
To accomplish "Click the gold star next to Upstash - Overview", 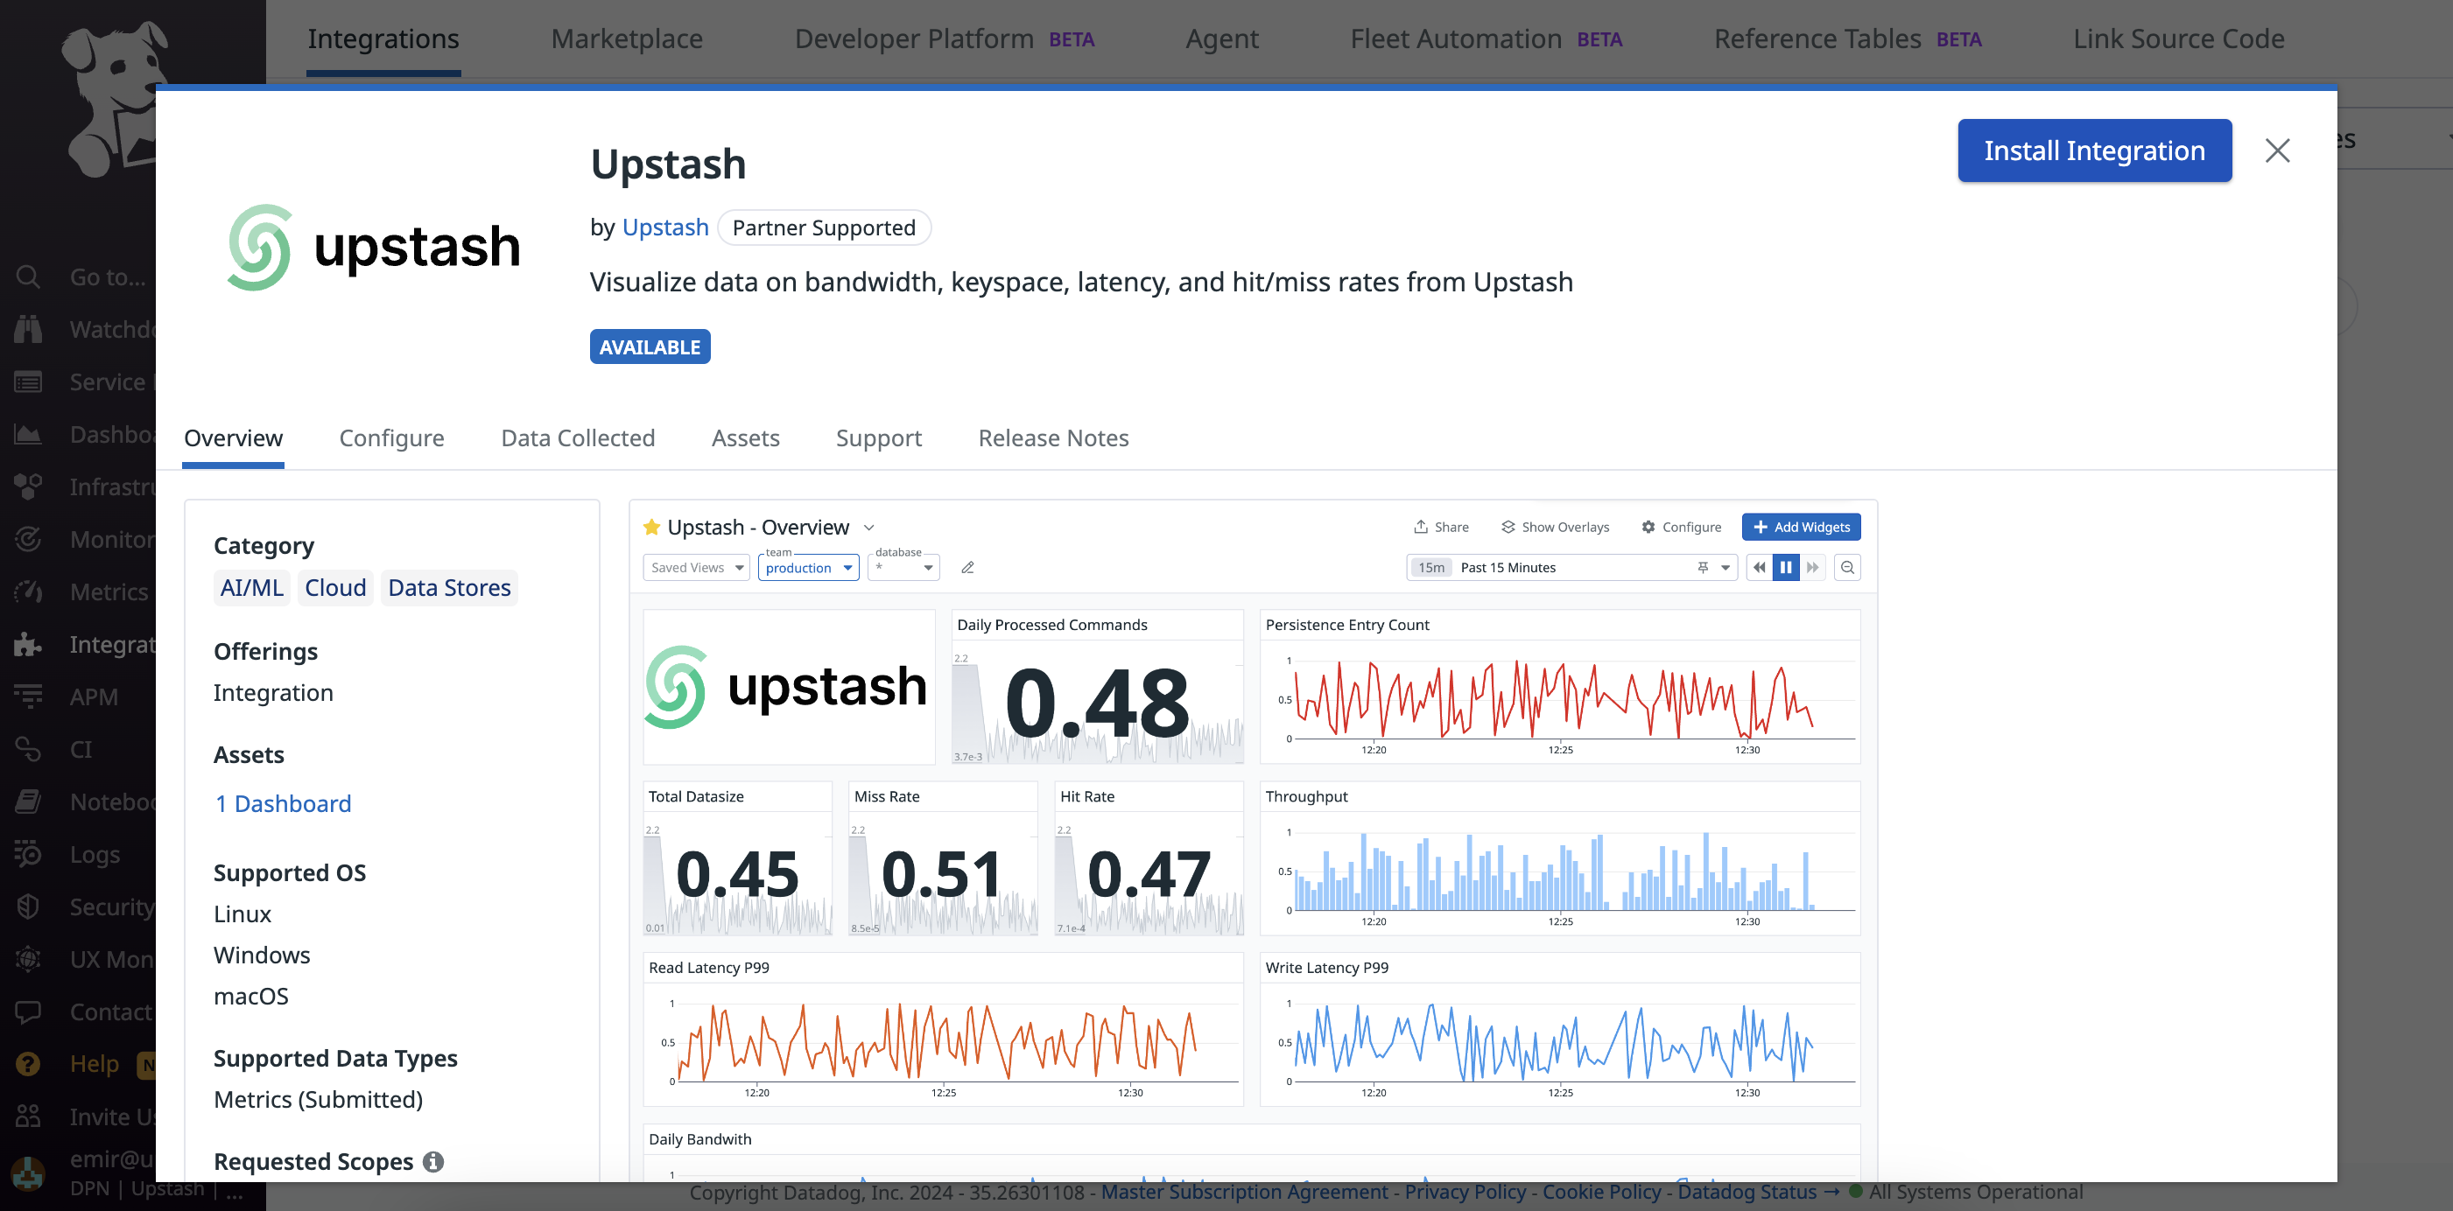I will click(x=651, y=528).
